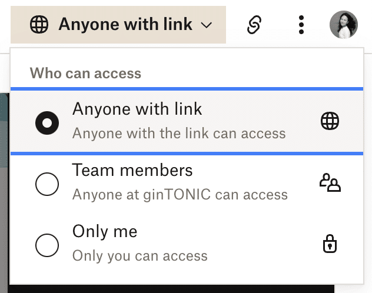Open the user profile avatar

343,25
